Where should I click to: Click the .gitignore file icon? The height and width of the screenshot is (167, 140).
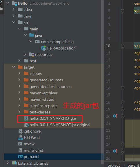point(20,131)
